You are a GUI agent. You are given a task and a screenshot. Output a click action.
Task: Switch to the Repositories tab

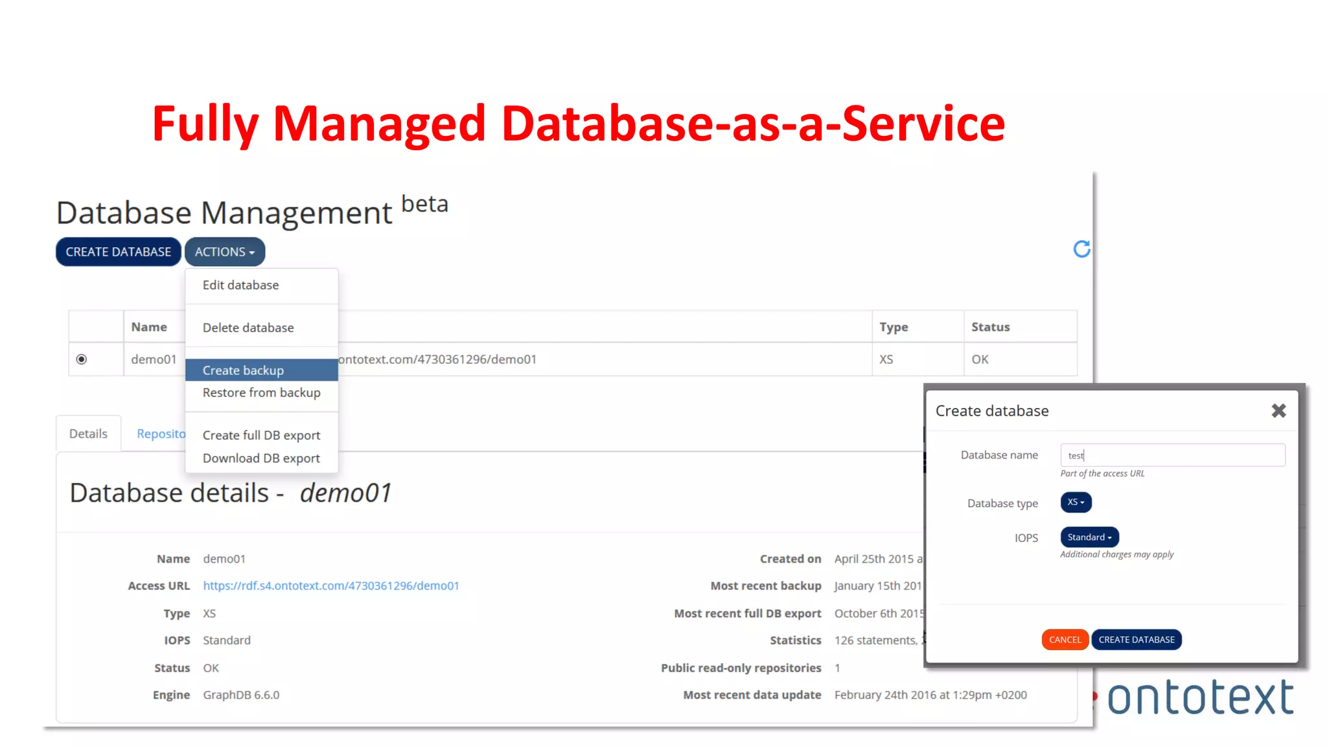coord(161,434)
